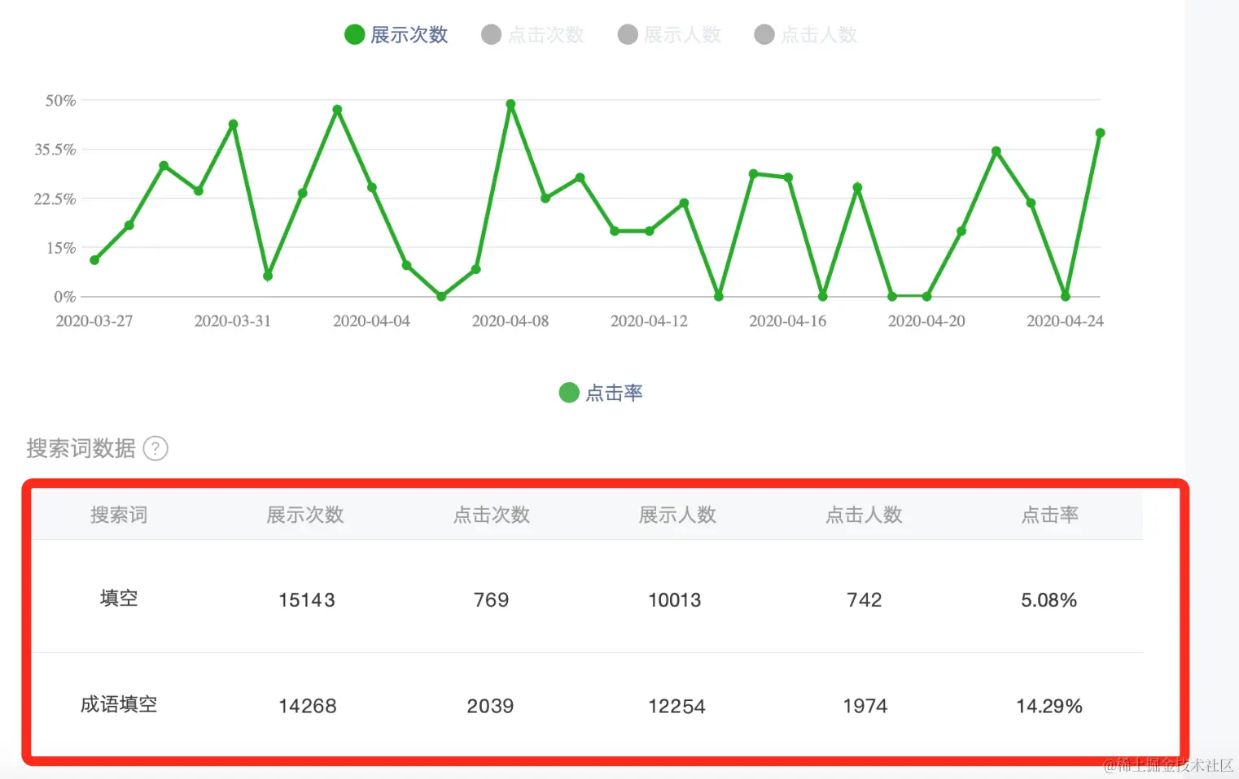Click the value 14.29%
The image size is (1239, 779).
click(1049, 706)
